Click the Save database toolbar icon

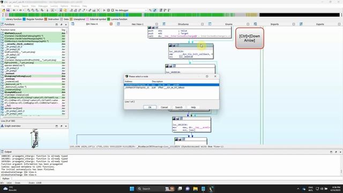pyautogui.click(x=8, y=10)
